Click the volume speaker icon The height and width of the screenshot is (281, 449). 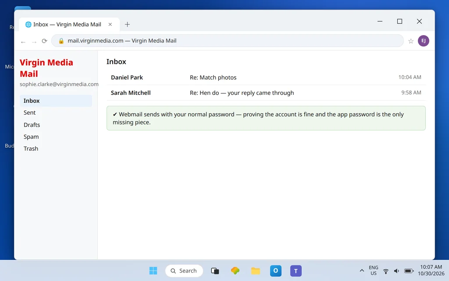(x=396, y=271)
